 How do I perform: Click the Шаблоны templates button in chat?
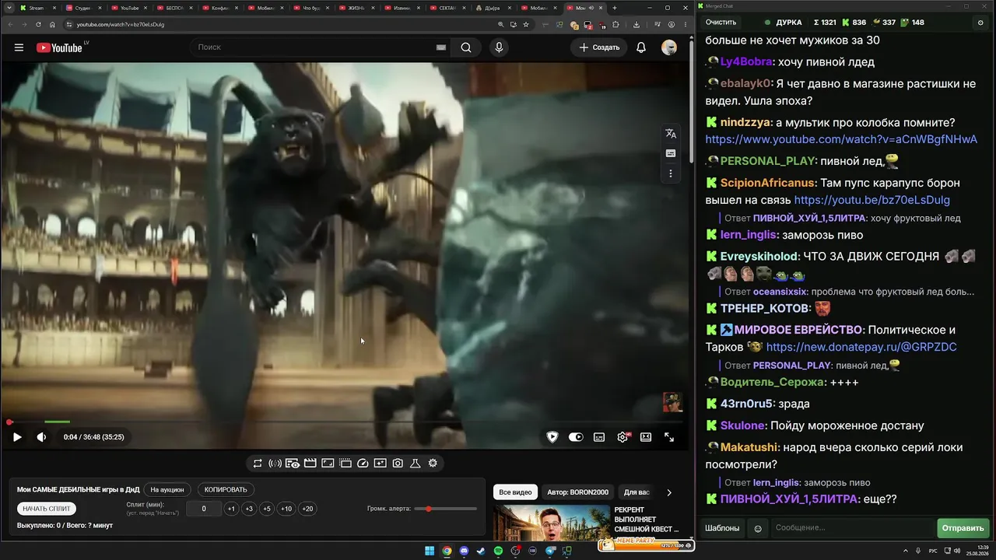tap(722, 528)
